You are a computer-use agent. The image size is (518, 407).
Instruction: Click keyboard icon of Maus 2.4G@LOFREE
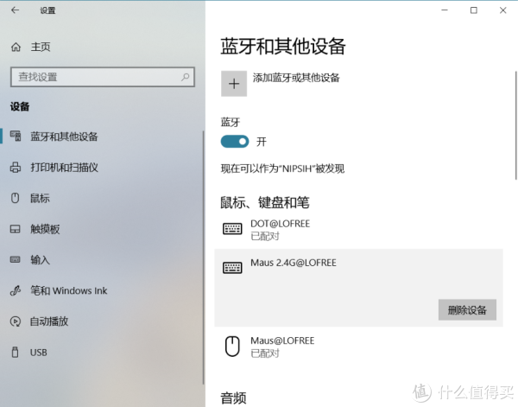(x=232, y=268)
